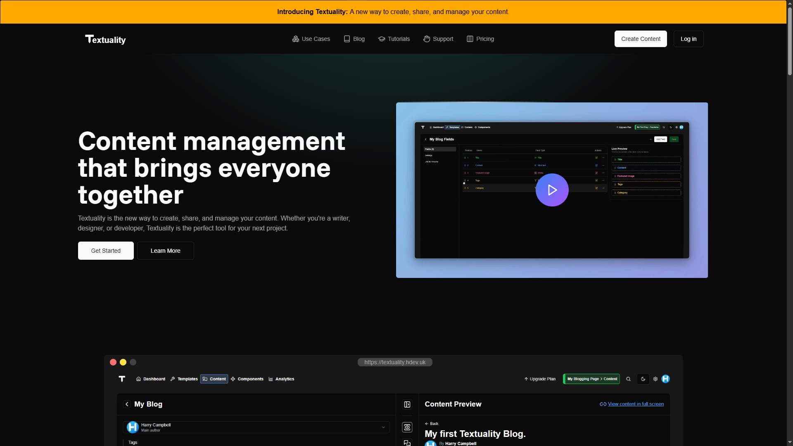
Task: Click the search magnifier icon in preview
Action: [628, 379]
